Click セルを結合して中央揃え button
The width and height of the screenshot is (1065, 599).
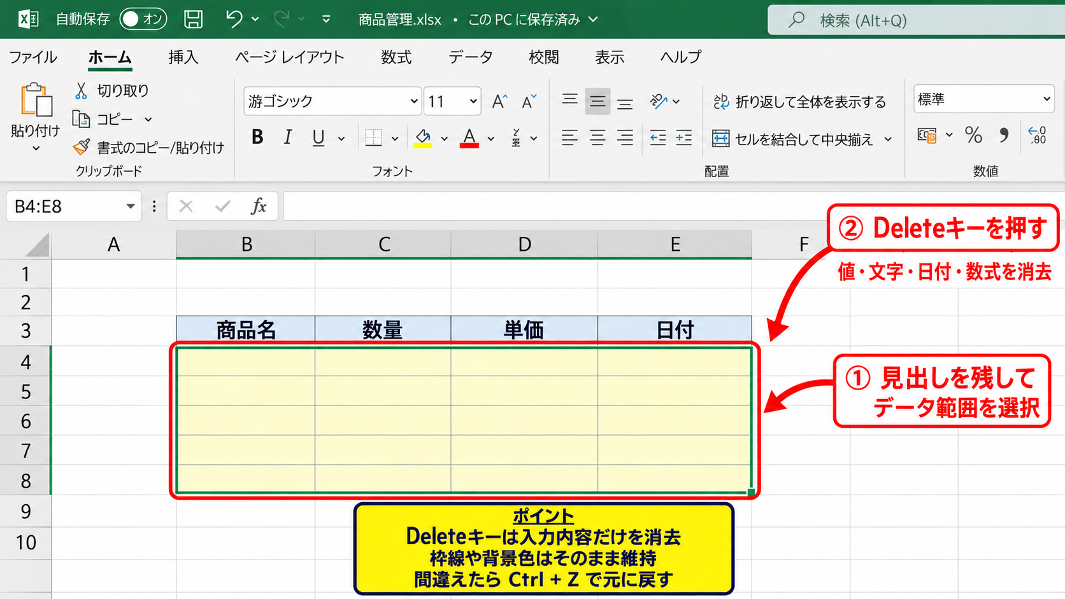coord(792,139)
